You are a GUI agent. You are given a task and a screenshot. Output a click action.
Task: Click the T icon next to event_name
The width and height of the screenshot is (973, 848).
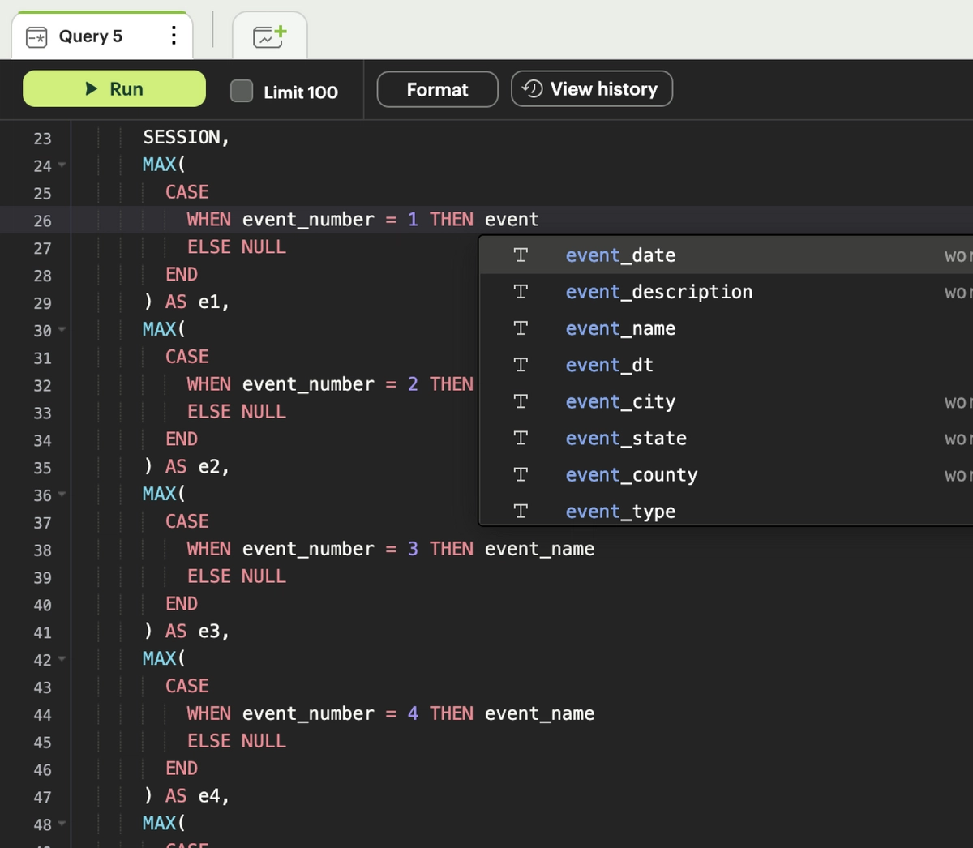click(520, 328)
